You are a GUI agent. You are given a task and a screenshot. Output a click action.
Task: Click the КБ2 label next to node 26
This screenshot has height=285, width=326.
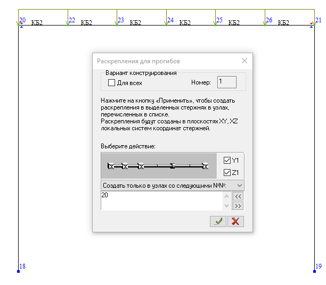click(283, 22)
